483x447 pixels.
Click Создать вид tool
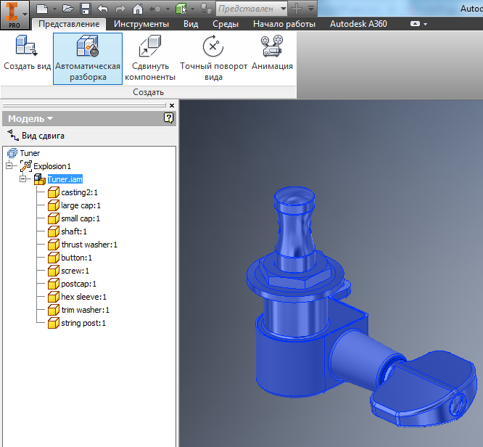[x=27, y=52]
